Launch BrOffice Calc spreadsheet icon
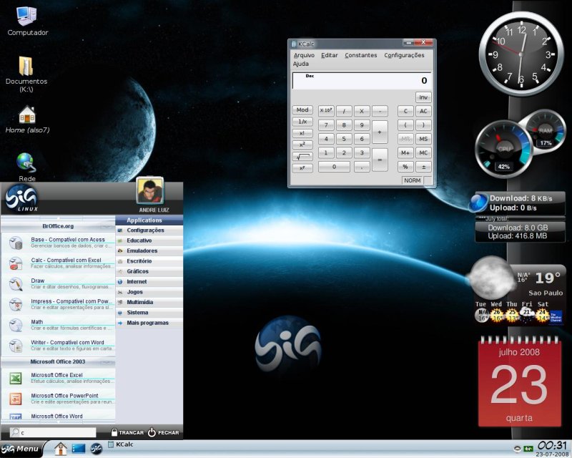The image size is (572, 458). tap(16, 263)
